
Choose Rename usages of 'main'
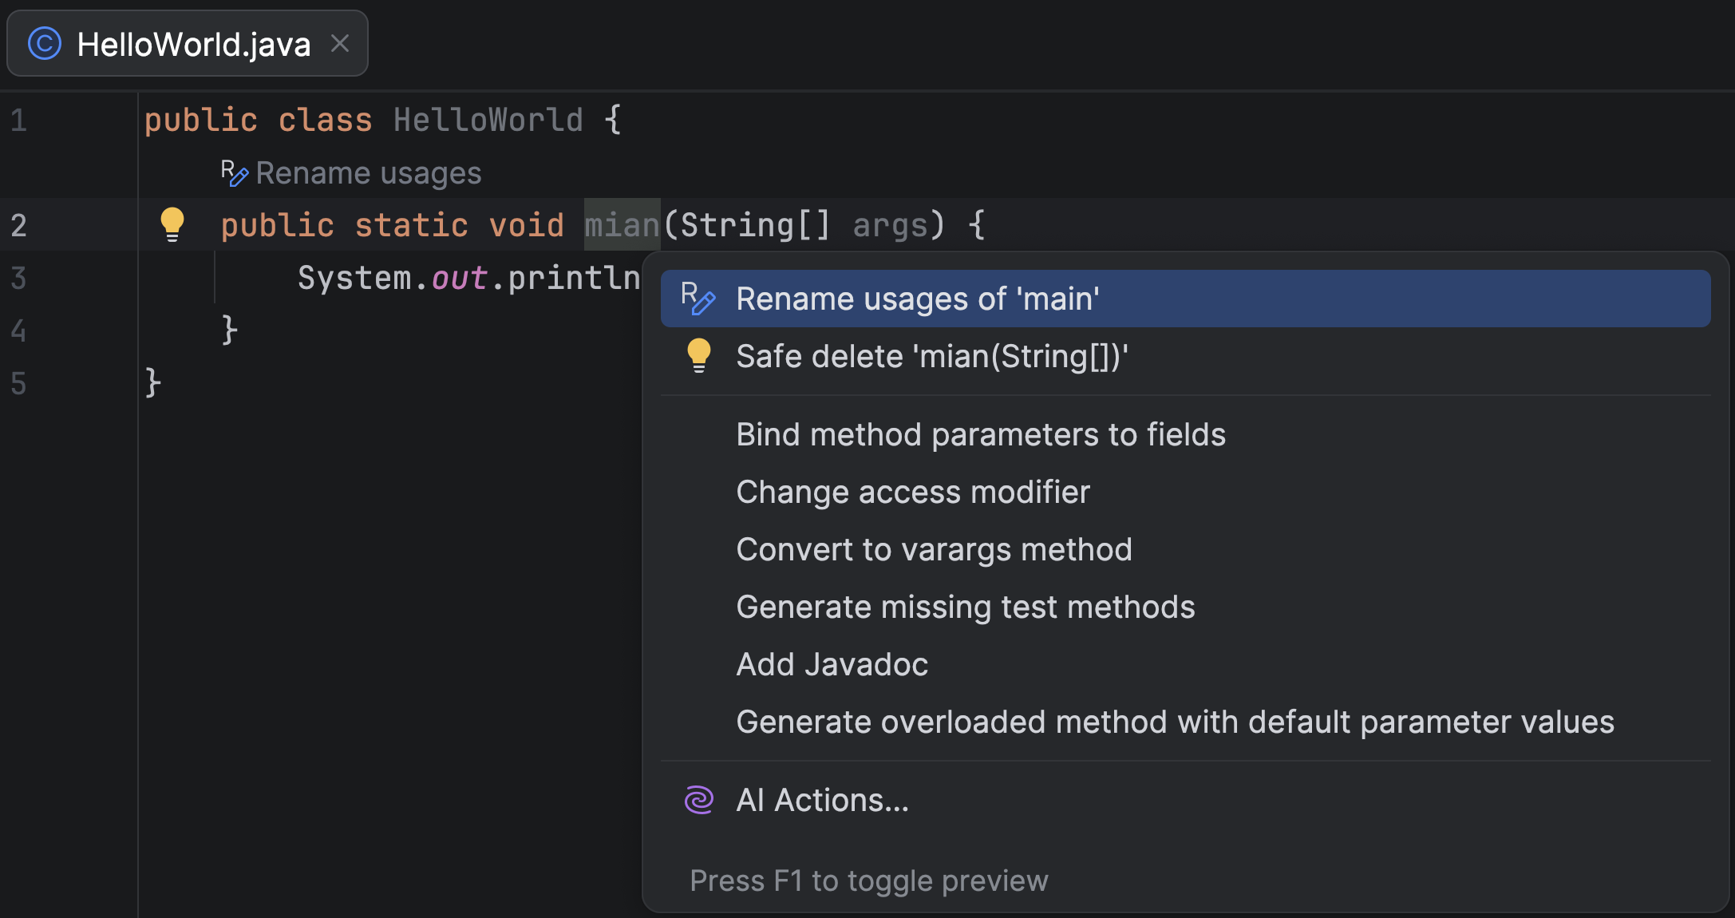[x=917, y=299]
